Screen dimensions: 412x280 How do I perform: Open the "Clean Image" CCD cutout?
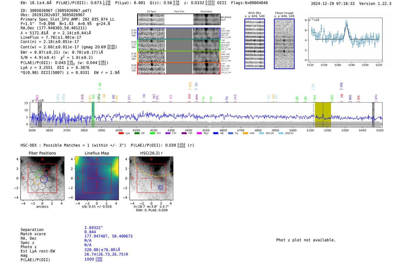[284, 44]
